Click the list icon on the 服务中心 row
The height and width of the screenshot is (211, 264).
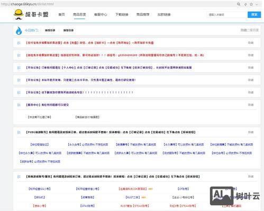19,105
